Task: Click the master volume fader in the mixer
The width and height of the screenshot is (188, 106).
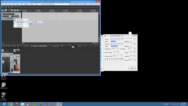Action: point(3,62)
